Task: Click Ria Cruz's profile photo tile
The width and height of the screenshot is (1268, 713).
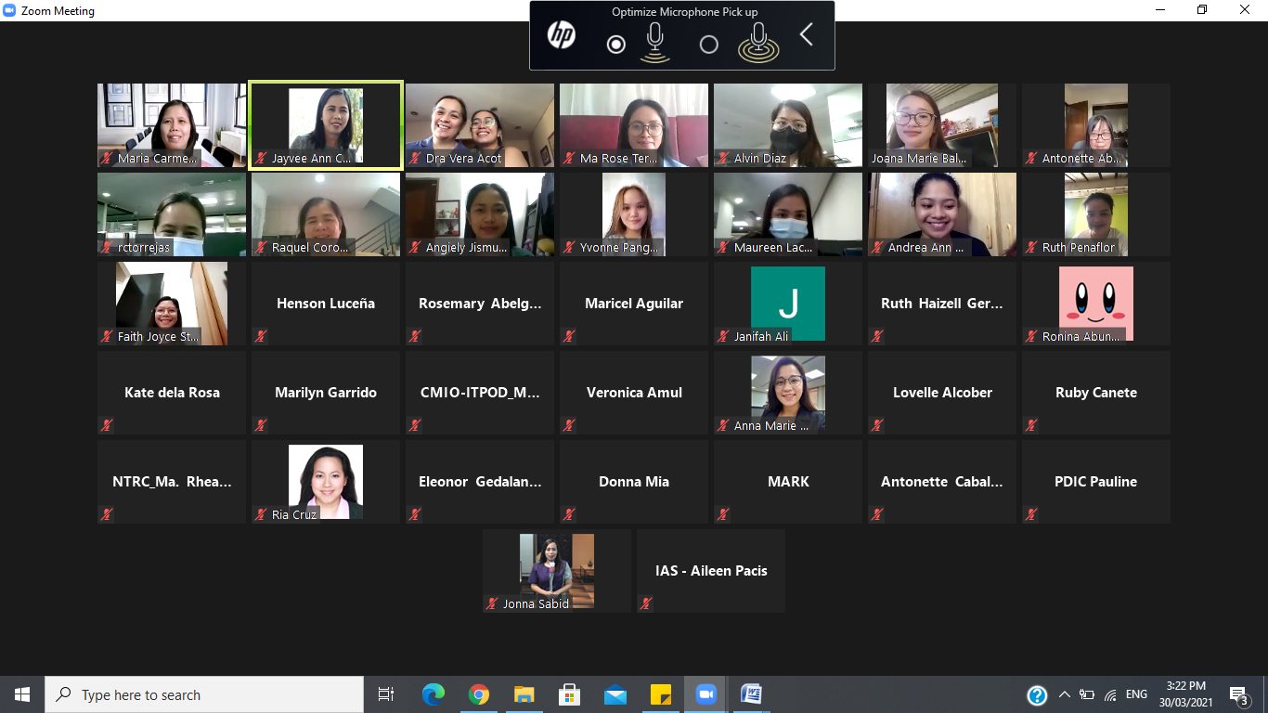Action: [326, 482]
